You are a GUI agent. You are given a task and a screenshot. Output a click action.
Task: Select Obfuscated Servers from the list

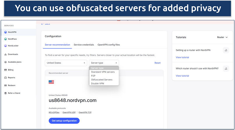click(101, 80)
